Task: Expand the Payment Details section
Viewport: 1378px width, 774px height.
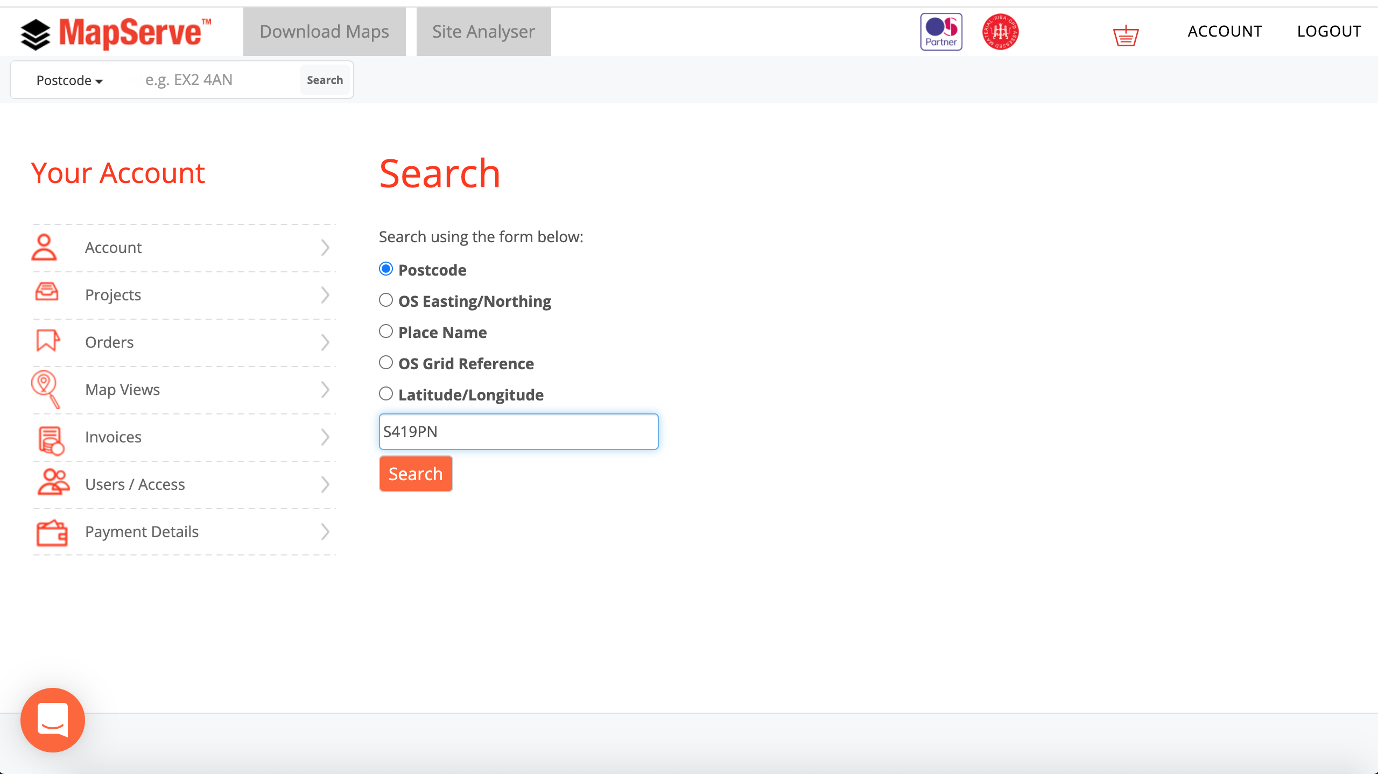Action: tap(182, 532)
